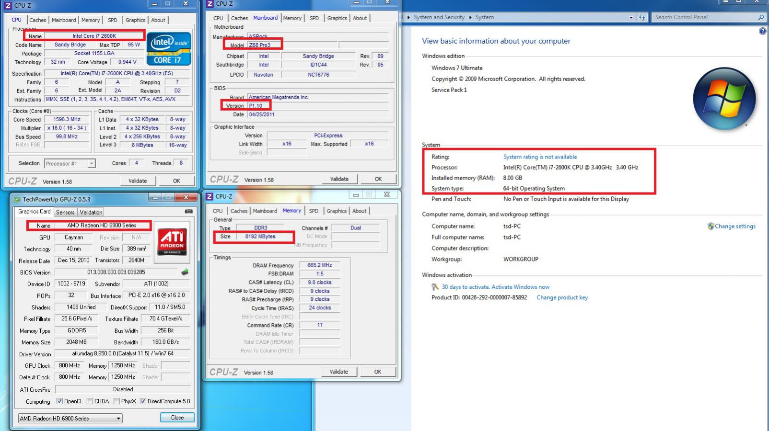The width and height of the screenshot is (769, 431).
Task: Click the System and Security breadcrumb
Action: (439, 17)
